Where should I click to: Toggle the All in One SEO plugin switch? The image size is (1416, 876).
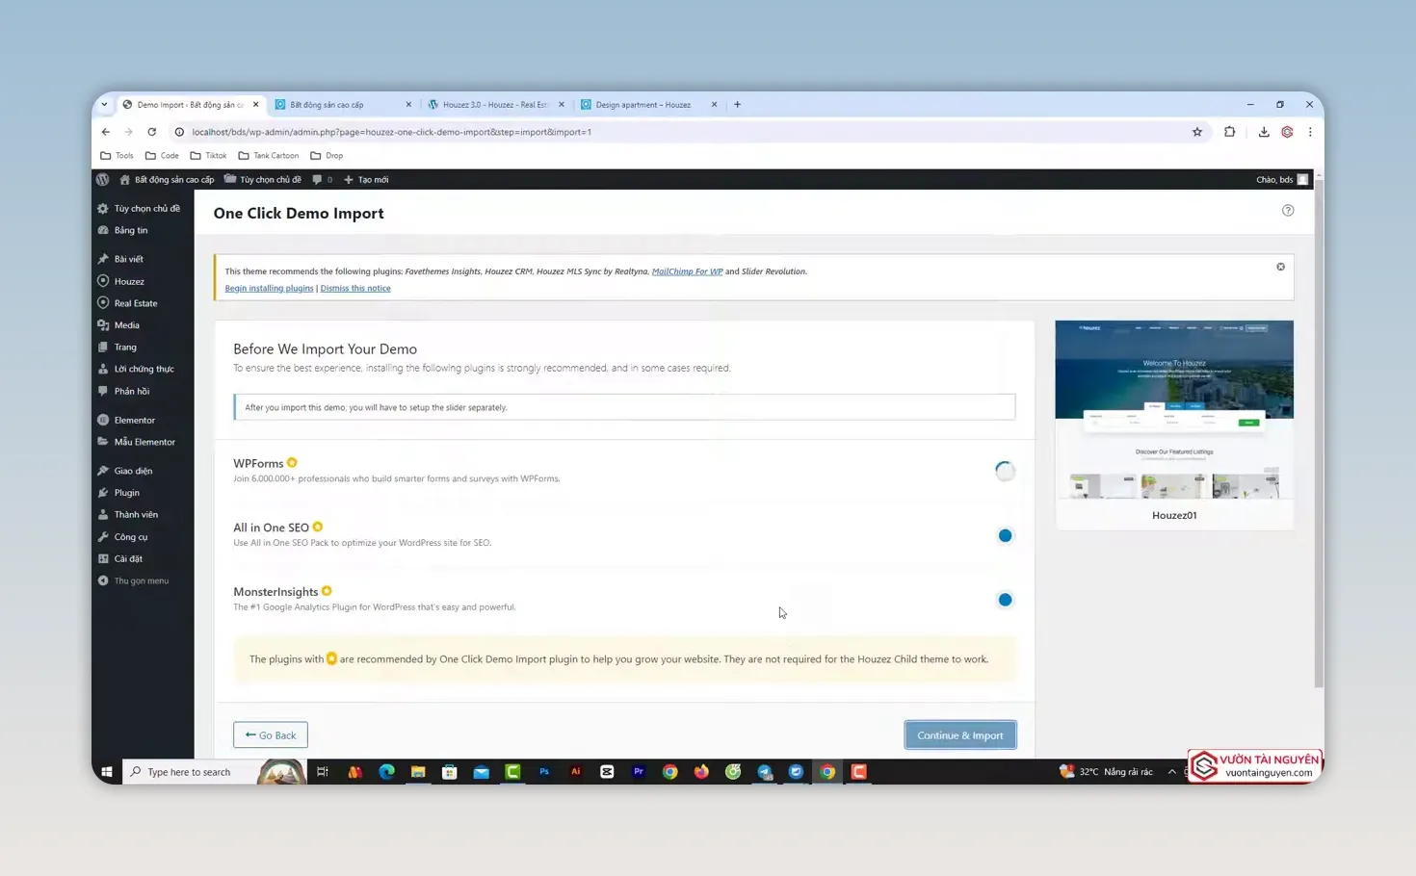coord(1005,535)
